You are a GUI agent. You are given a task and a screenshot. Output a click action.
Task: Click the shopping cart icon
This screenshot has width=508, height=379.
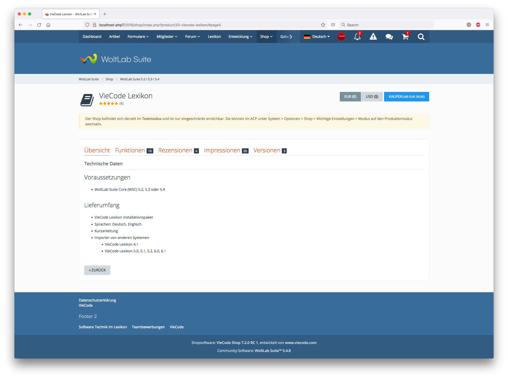click(405, 37)
